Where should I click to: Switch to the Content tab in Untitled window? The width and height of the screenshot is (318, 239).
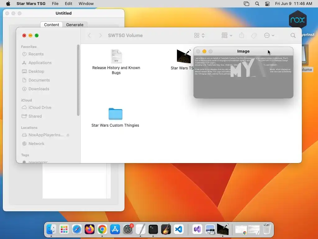52,25
